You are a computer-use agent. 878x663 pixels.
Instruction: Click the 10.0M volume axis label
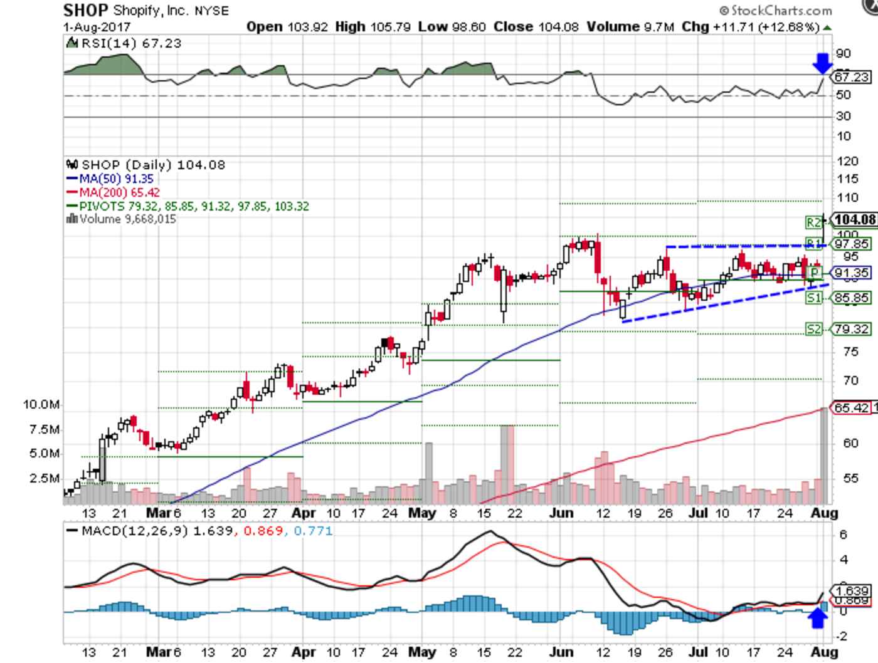tap(41, 405)
